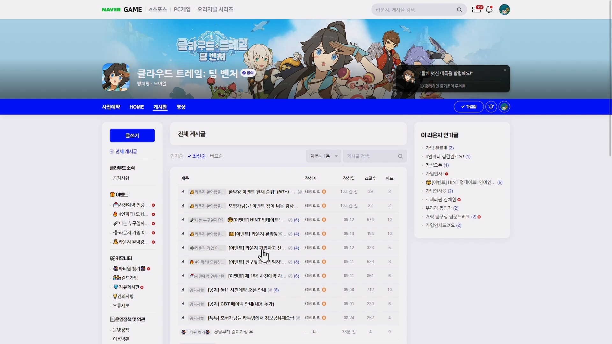Screen dimensions: 612x344
Task: Open e스포츠 in top menu
Action: point(158,10)
